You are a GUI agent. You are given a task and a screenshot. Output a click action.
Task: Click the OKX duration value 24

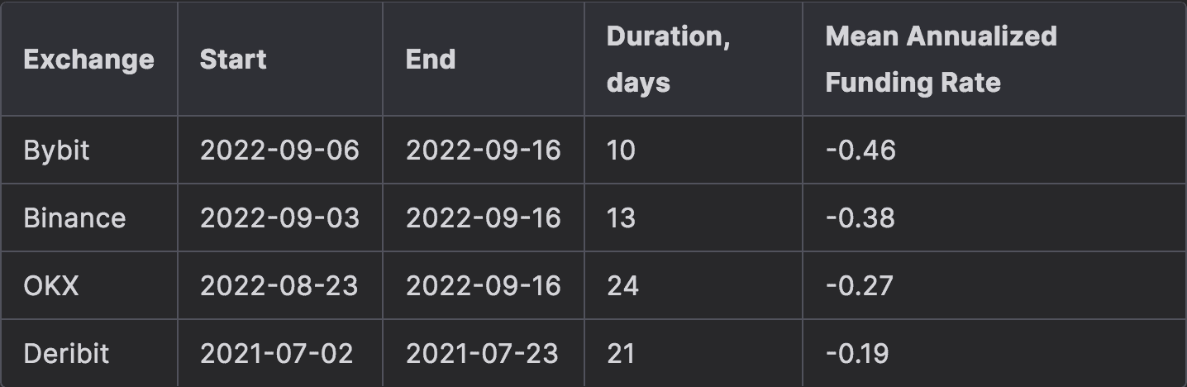click(622, 286)
